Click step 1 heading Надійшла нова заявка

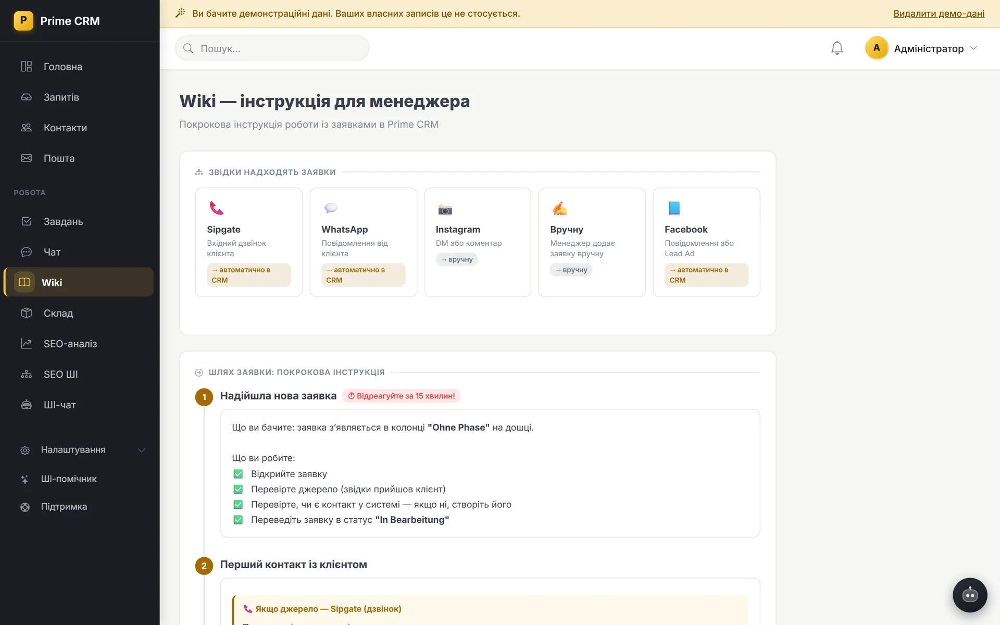(x=278, y=396)
